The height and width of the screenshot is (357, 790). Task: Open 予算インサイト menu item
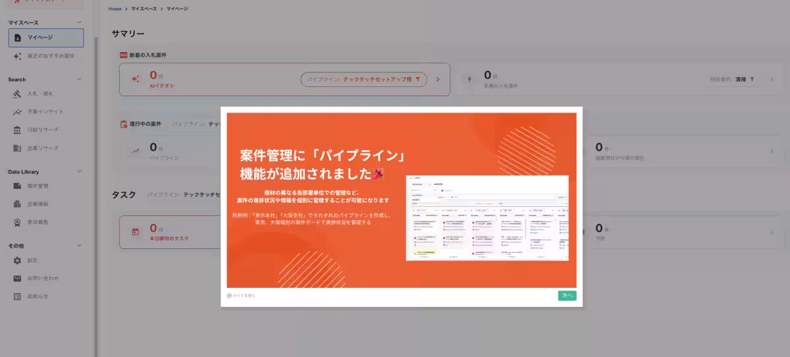tap(46, 112)
